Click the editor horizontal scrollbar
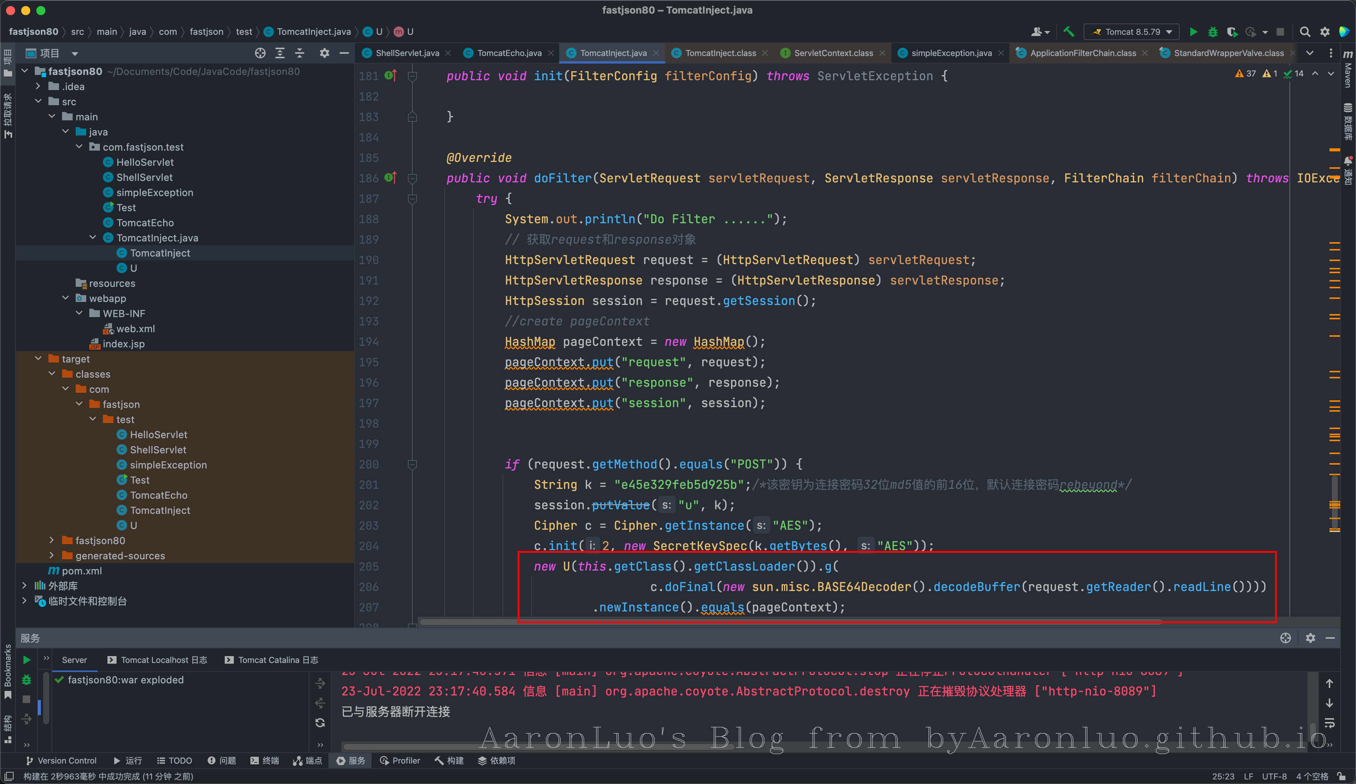Screen dimensions: 1356x784 (x=791, y=622)
